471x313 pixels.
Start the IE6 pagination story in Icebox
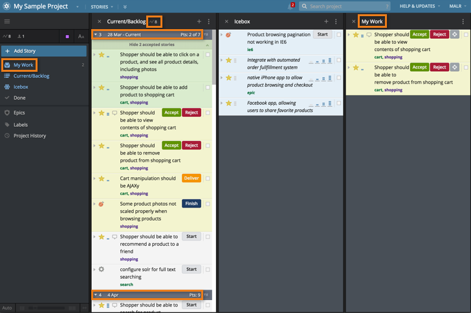(x=322, y=34)
